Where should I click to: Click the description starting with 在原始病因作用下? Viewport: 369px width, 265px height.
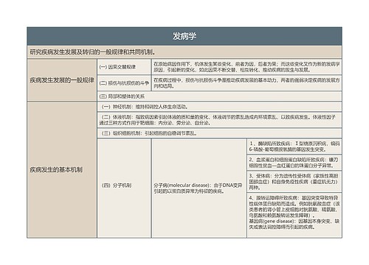pyautogui.click(x=246, y=67)
